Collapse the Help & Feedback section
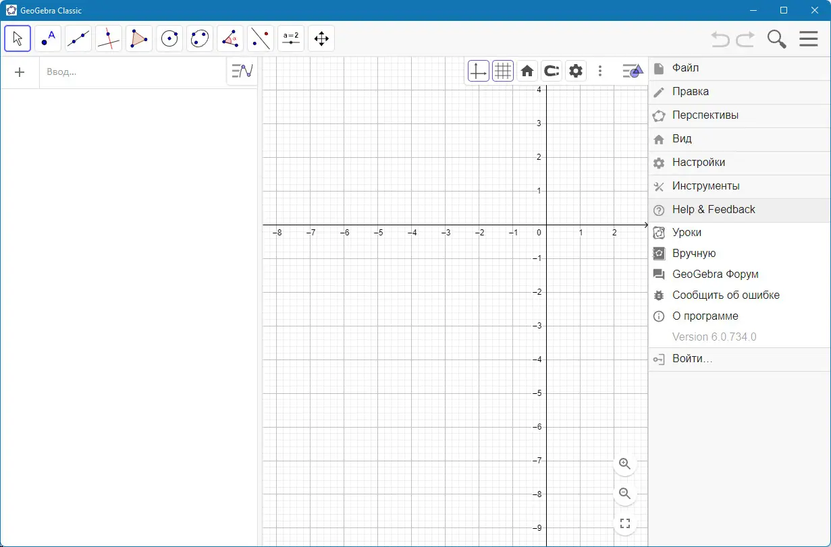Screen dimensions: 831x547 click(x=740, y=210)
